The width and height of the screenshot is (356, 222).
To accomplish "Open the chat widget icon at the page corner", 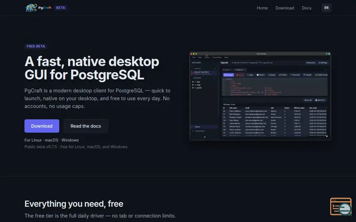I will pyautogui.click(x=341, y=206).
